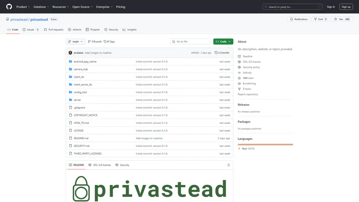Open arrdalan's profile link
359x202 pixels.
[79, 53]
